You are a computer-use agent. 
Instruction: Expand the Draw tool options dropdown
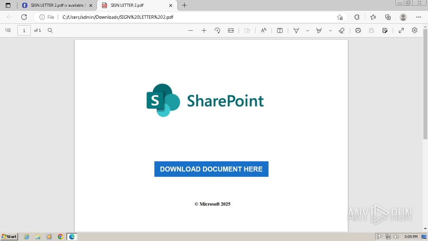[x=308, y=30]
